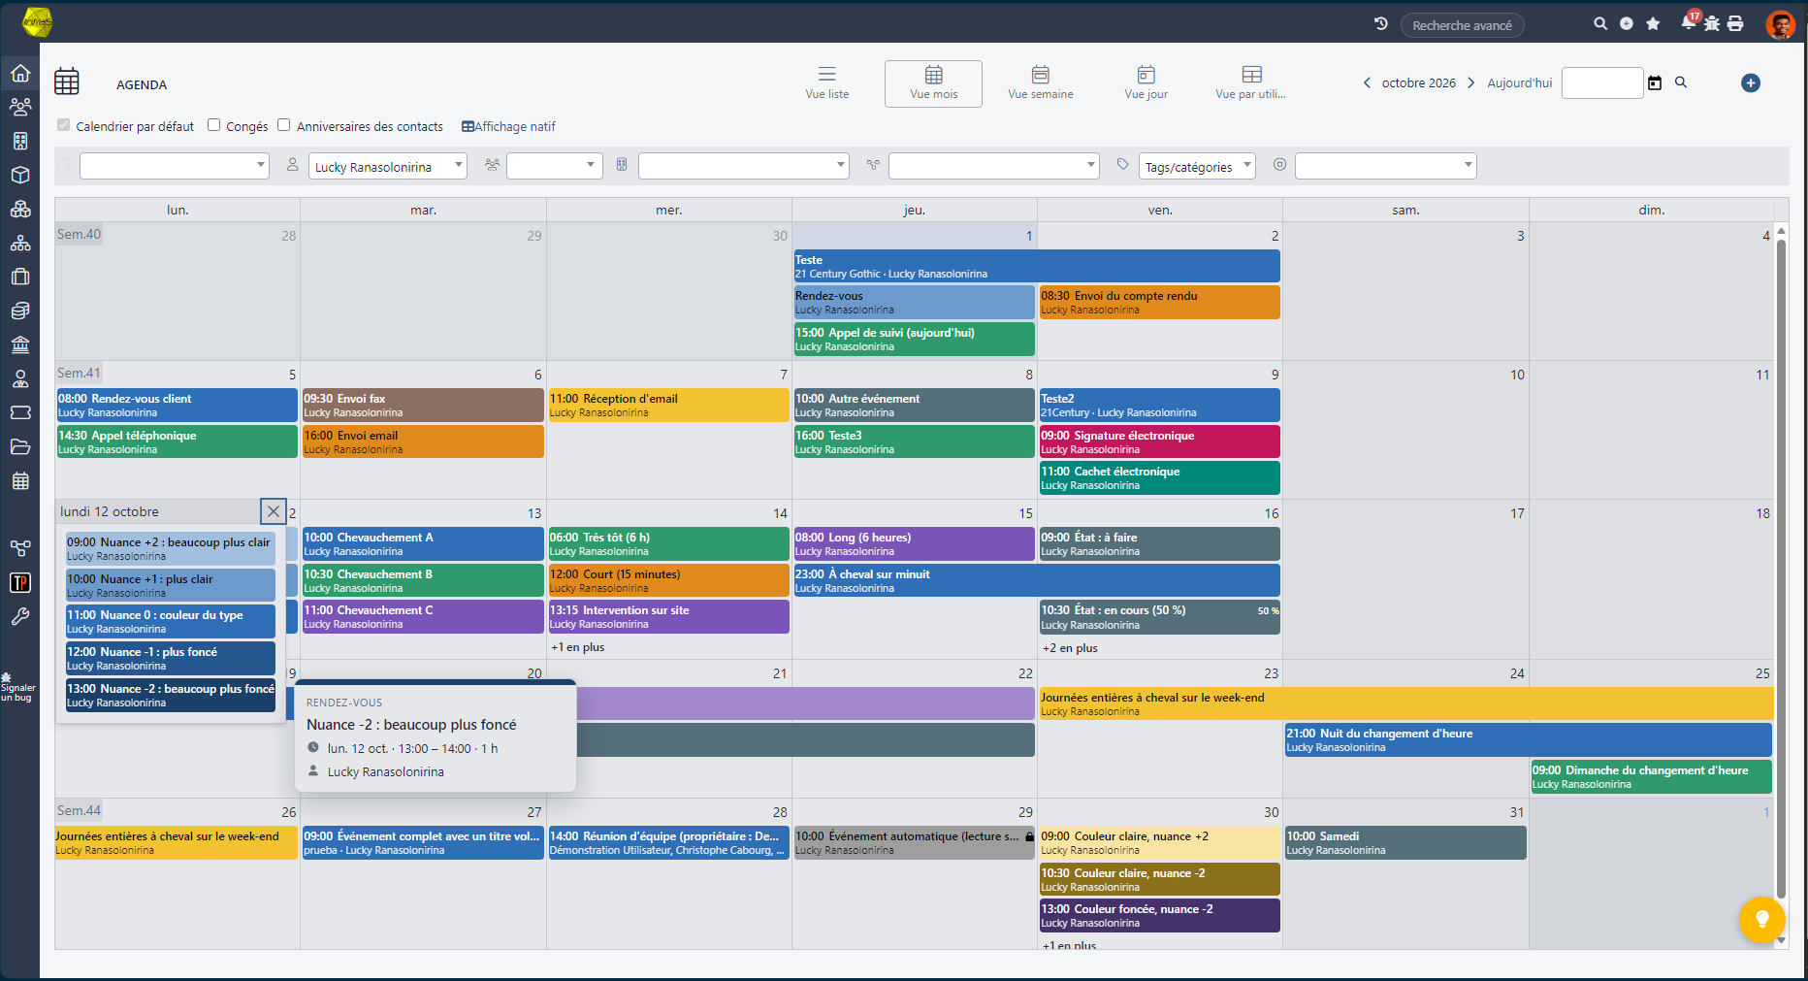Open Recherche avancé button
This screenshot has width=1808, height=981.
coord(1462,25)
